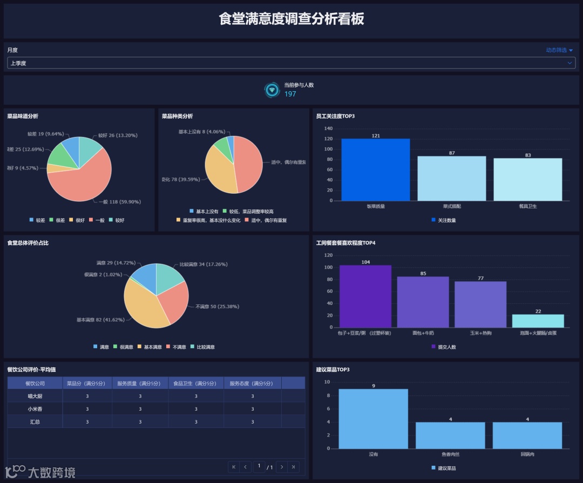583x483 pixels.
Task: Click the 回锅肉 bar in 建议菜品TOP3
Action: 527,436
